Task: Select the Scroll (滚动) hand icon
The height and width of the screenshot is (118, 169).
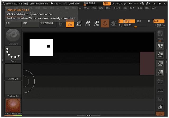Action: point(160,46)
